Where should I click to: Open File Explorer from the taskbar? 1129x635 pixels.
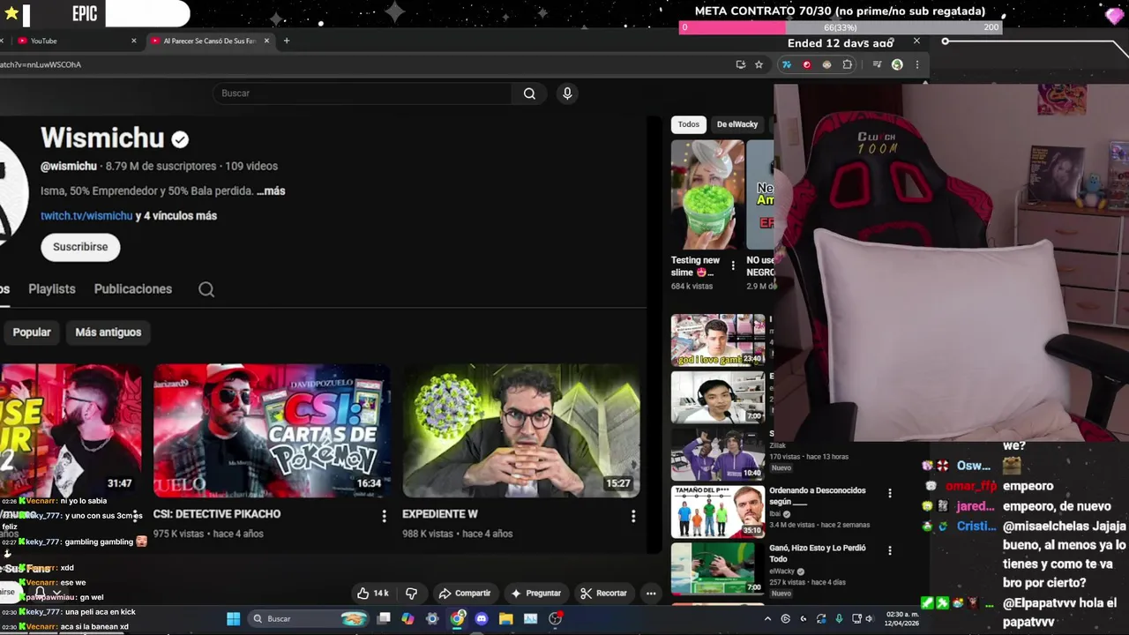pyautogui.click(x=505, y=619)
